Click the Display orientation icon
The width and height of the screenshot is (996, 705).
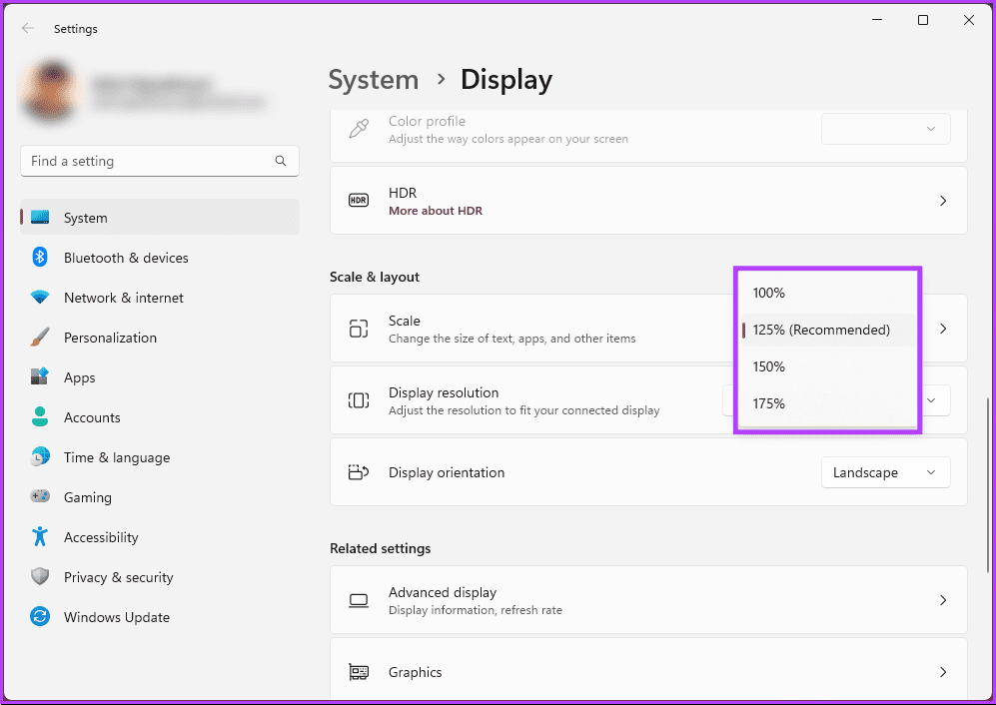click(359, 472)
